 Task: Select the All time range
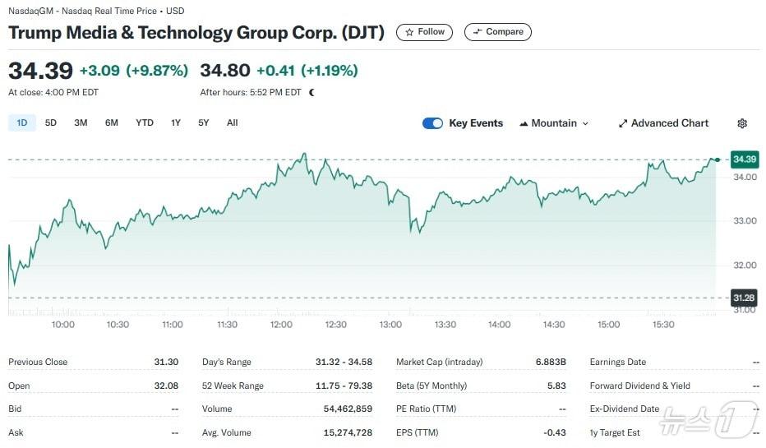click(x=233, y=122)
